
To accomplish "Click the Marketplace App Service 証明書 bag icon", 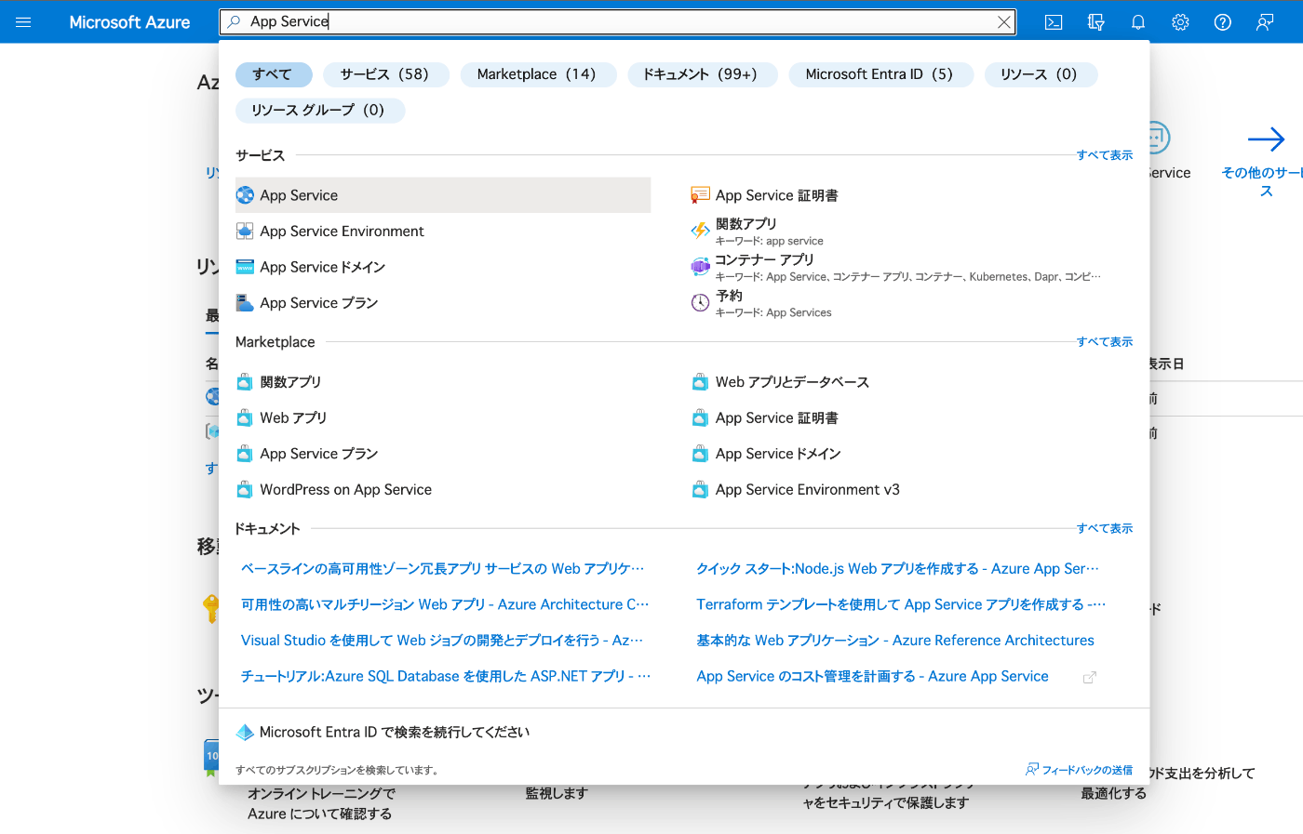I will (700, 418).
